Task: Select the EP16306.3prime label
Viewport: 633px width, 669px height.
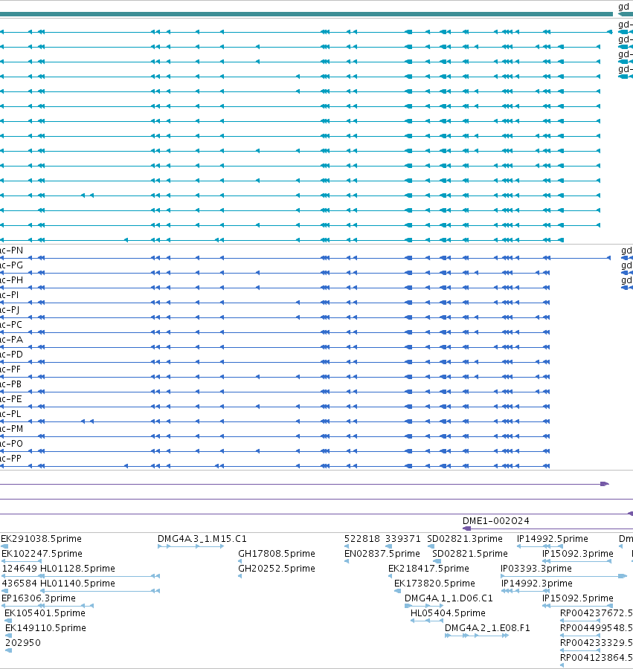Action: click(x=39, y=598)
